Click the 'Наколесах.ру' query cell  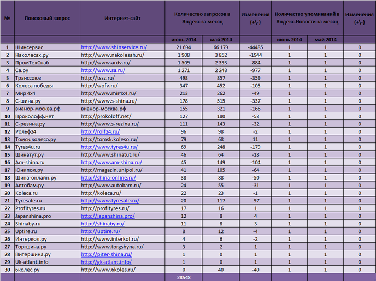(x=47, y=55)
